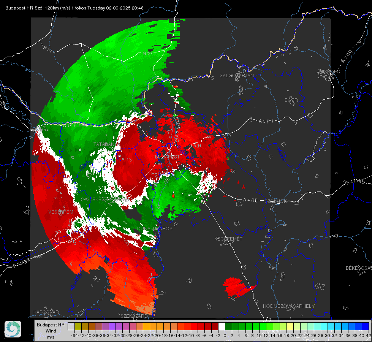Select the yellow legend swatch near 18

pos(290,326)
